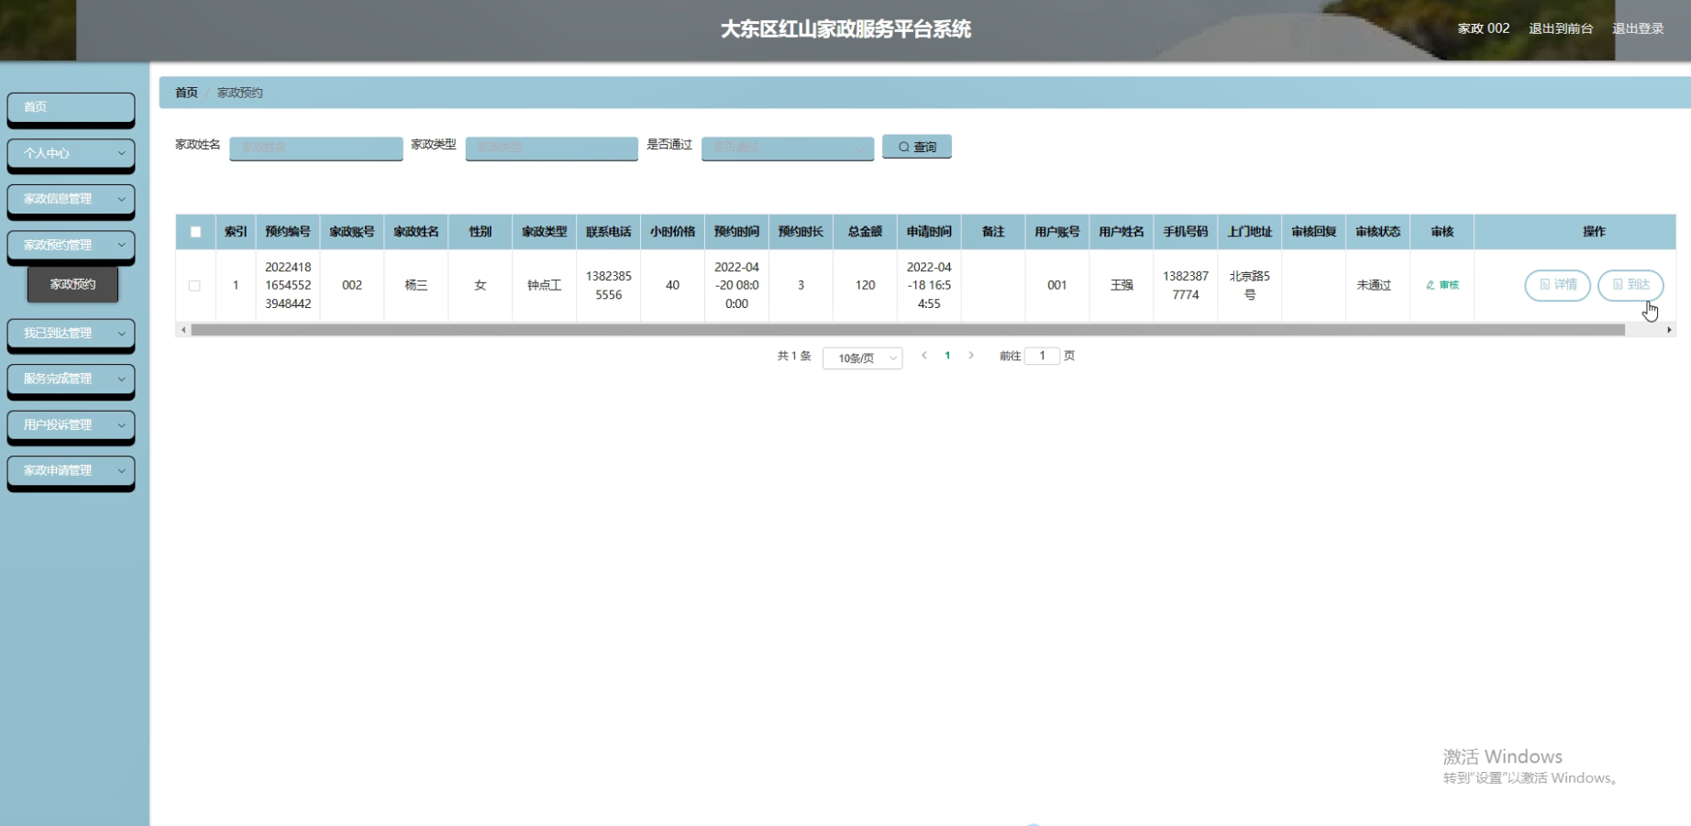Click 退出登录 to log out

(1638, 28)
